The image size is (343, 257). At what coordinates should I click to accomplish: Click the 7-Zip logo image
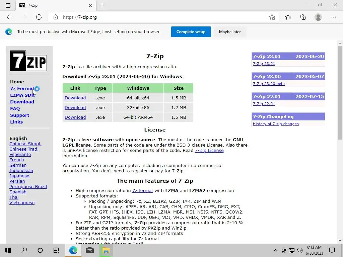[28, 61]
